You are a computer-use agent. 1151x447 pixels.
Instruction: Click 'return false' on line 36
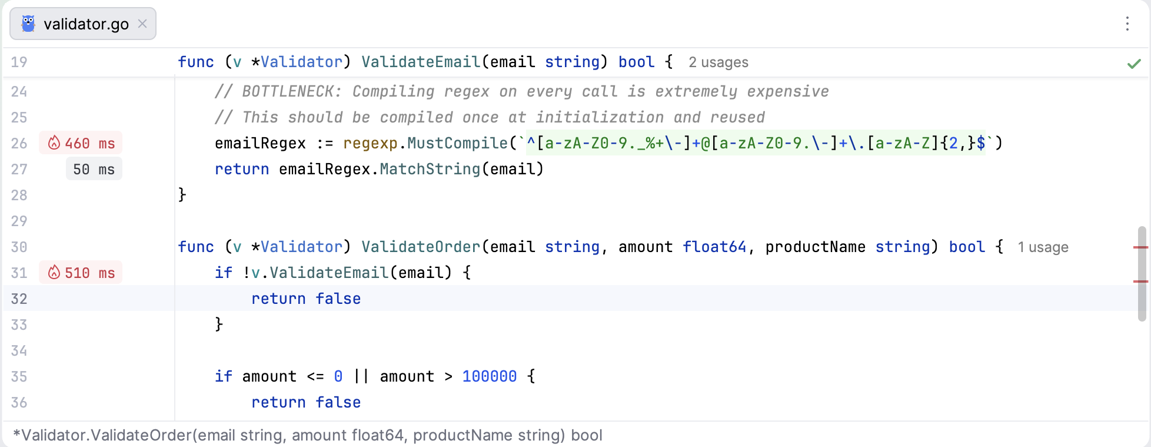(x=306, y=402)
